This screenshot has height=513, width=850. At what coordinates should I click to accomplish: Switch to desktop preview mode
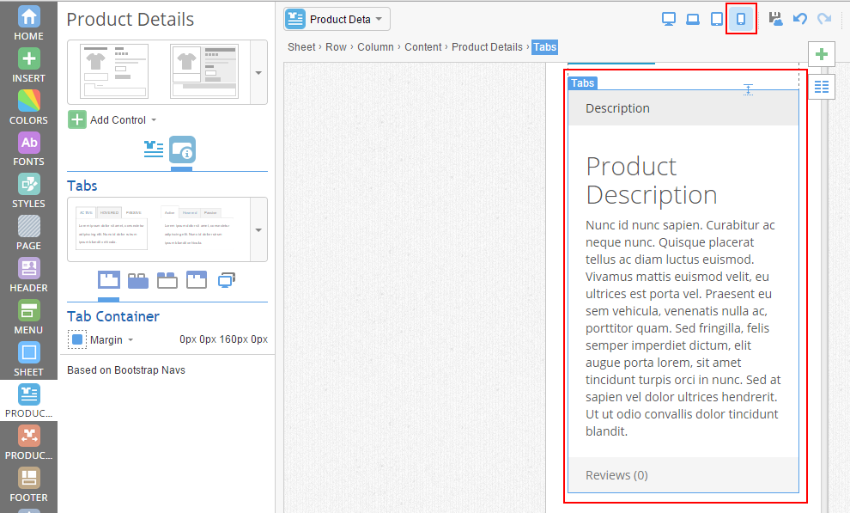[x=669, y=19]
